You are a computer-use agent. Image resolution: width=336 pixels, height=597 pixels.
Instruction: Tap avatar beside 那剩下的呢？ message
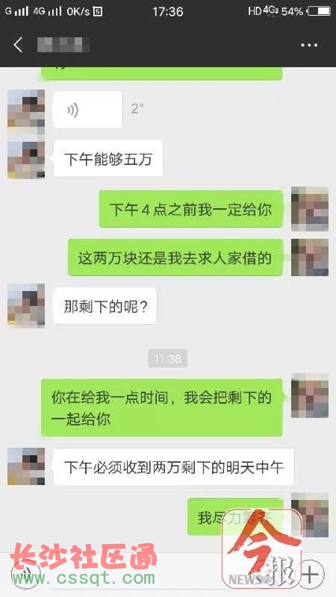(x=26, y=306)
